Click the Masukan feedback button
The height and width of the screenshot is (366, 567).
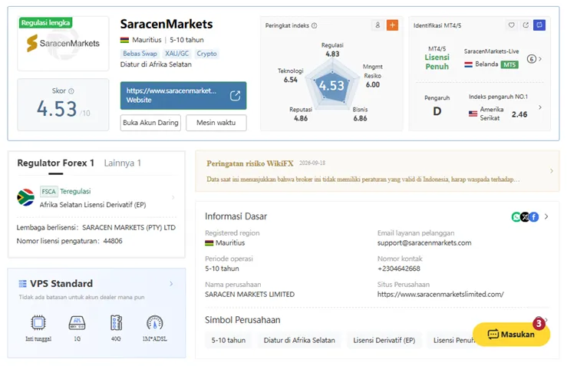(511, 335)
